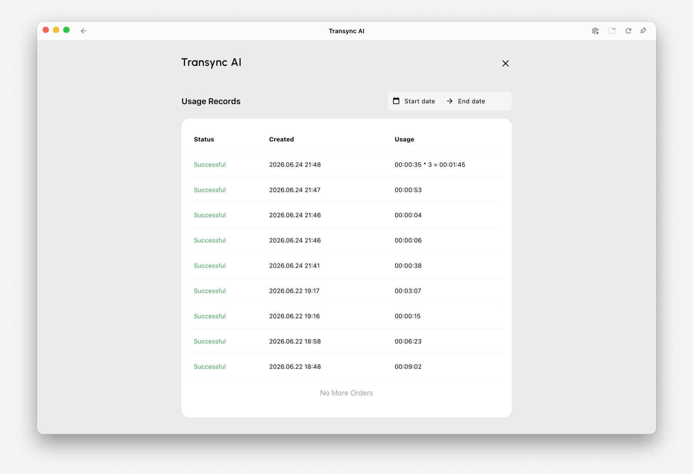Click created time 2026.06.24 21:41
The image size is (693, 474).
(294, 266)
